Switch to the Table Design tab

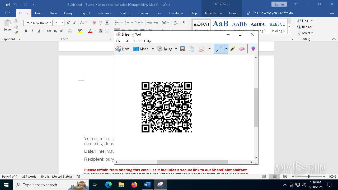pos(213,13)
